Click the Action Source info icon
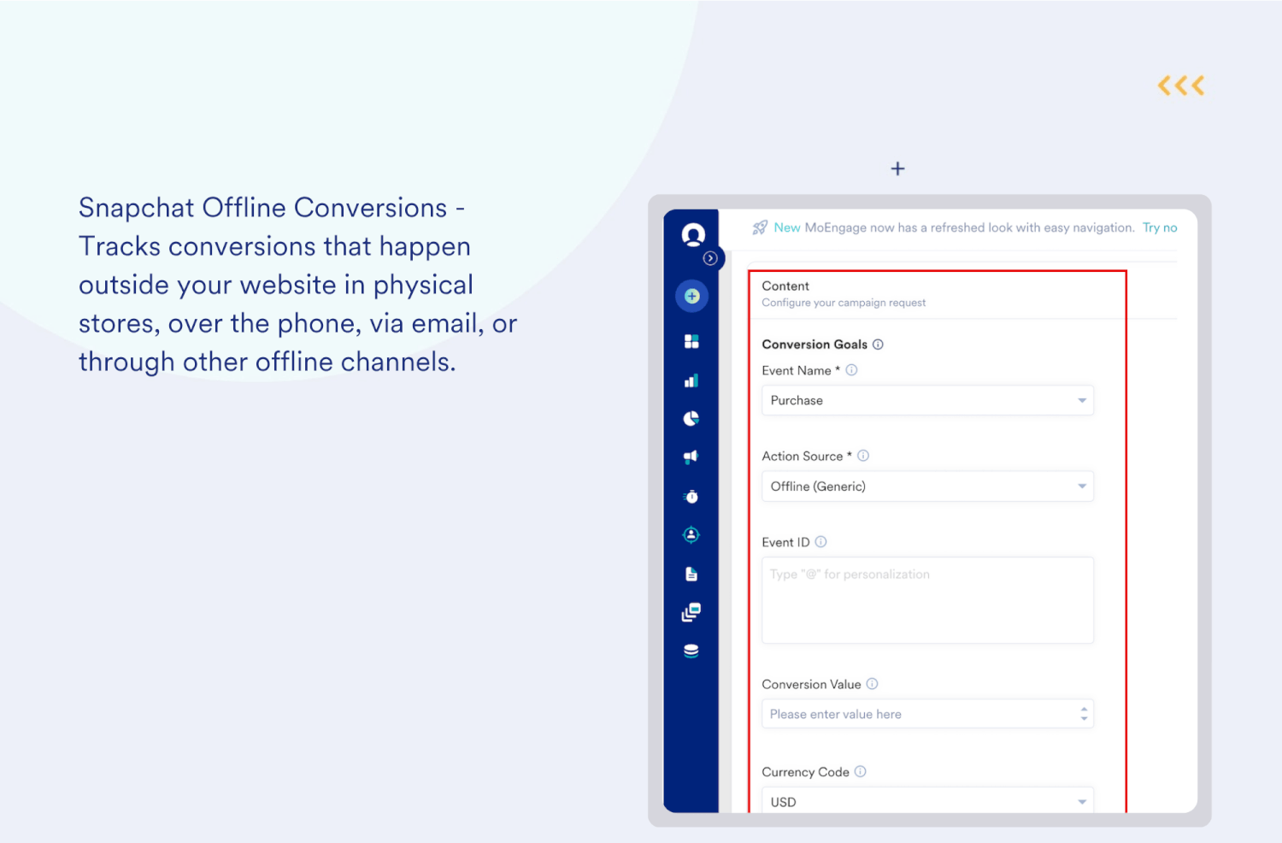The width and height of the screenshot is (1282, 843). [x=863, y=456]
